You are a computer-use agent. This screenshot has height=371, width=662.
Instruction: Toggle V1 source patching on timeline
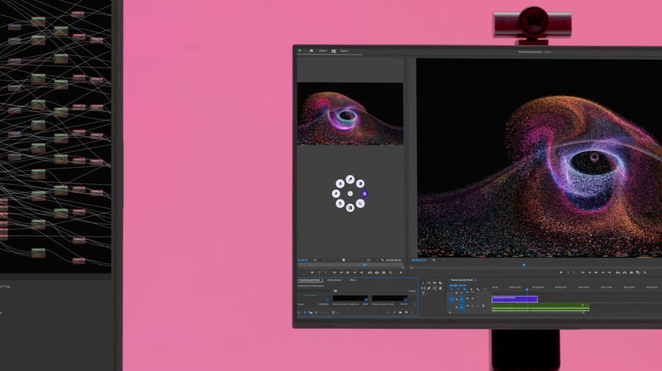pos(452,299)
